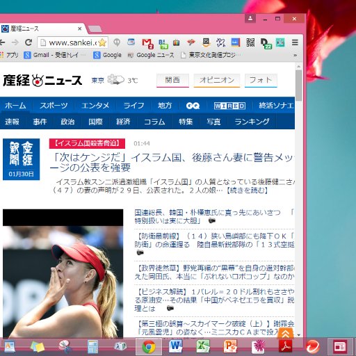Click the teal extension icon next to menu
The height and width of the screenshot is (356, 356).
tap(280, 42)
